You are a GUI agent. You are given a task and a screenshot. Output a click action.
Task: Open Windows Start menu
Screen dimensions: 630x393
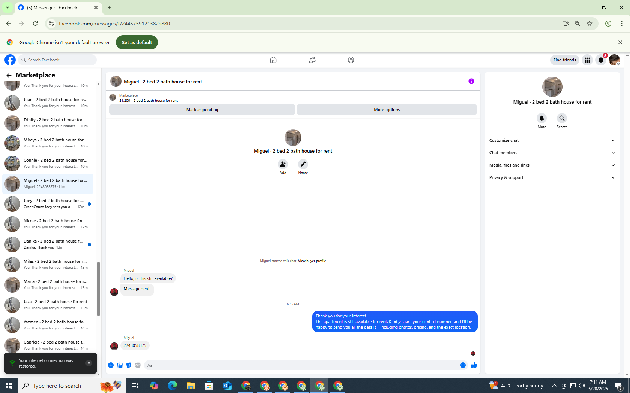(9, 386)
